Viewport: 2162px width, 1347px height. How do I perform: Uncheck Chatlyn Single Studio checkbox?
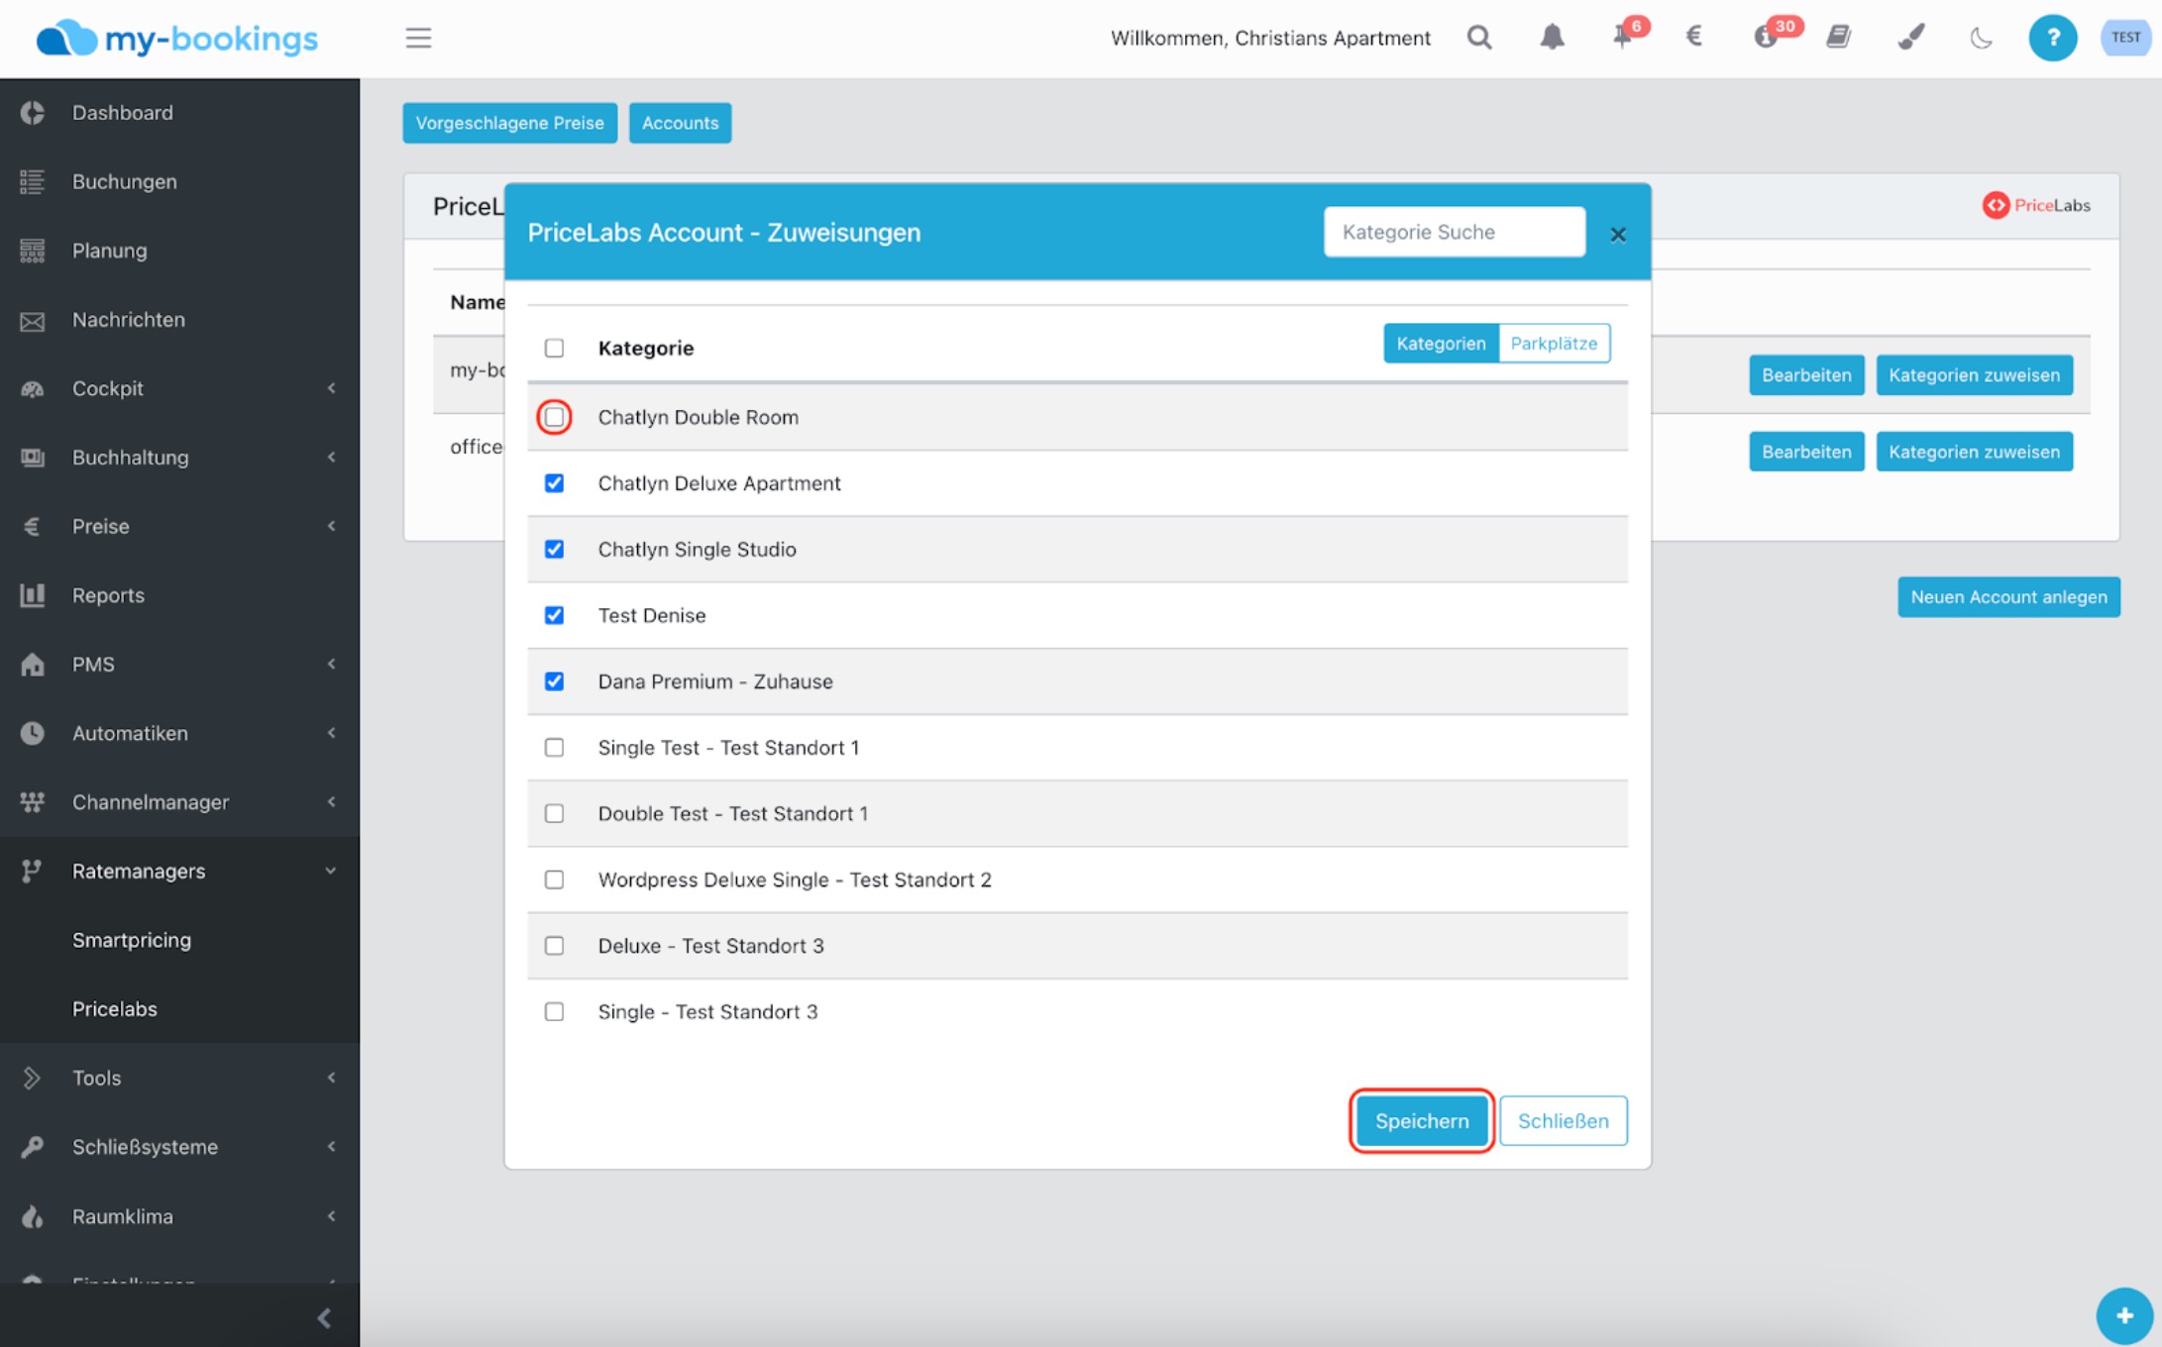(554, 550)
